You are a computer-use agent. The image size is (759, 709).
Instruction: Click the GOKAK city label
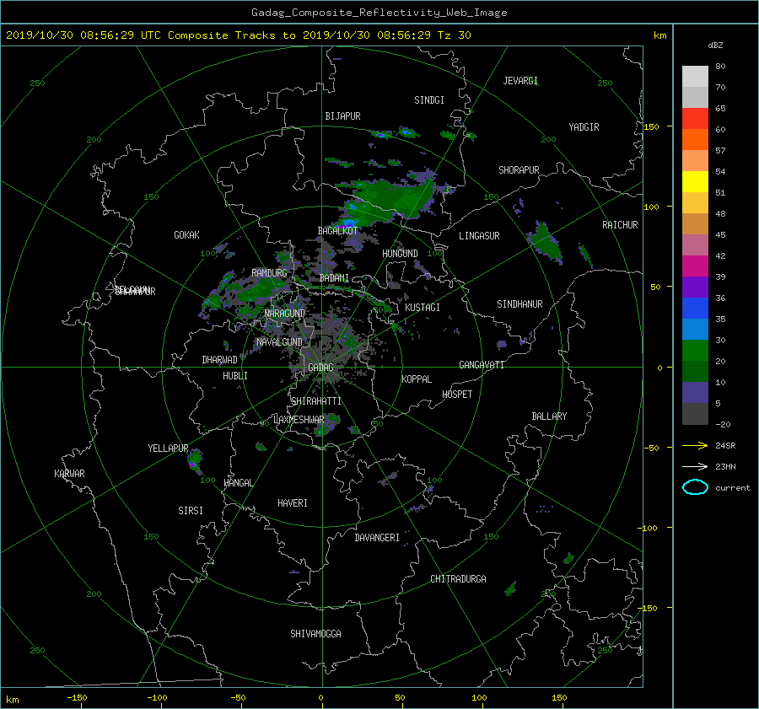[x=186, y=235]
